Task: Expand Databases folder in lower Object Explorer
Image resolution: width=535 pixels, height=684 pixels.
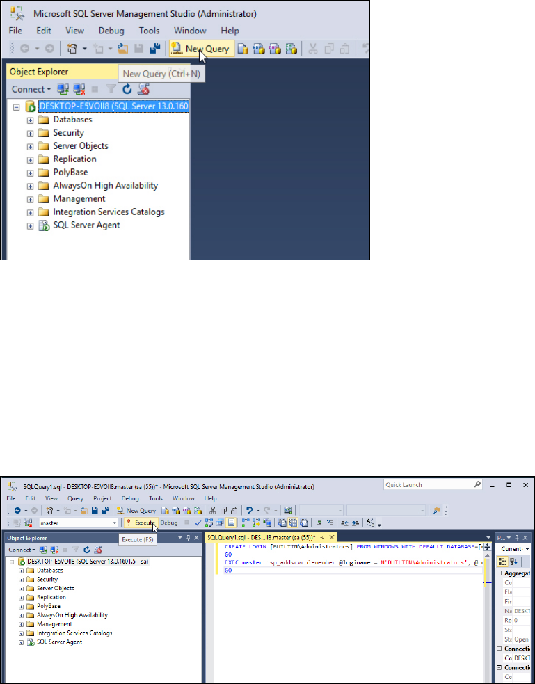Action: click(x=21, y=571)
